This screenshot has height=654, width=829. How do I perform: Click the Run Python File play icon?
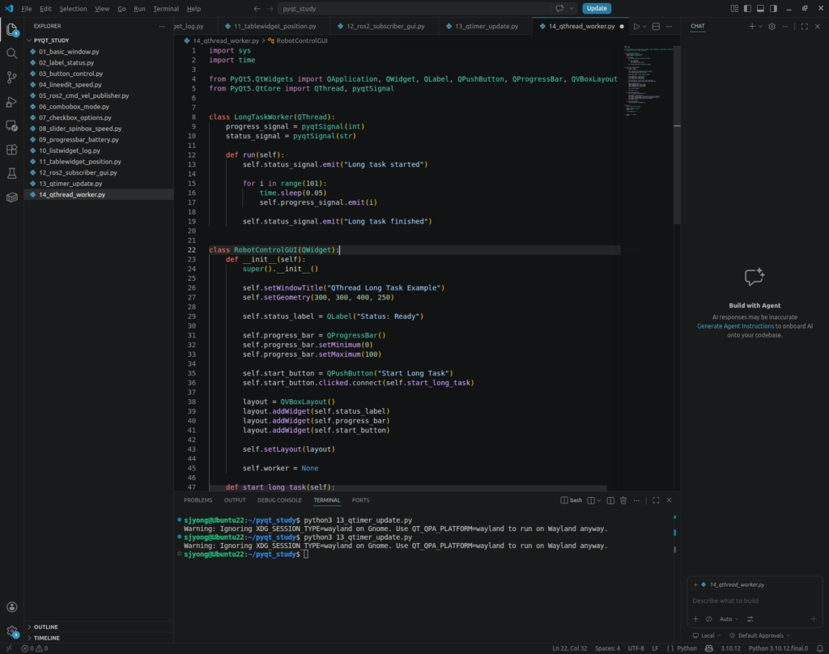tap(636, 27)
